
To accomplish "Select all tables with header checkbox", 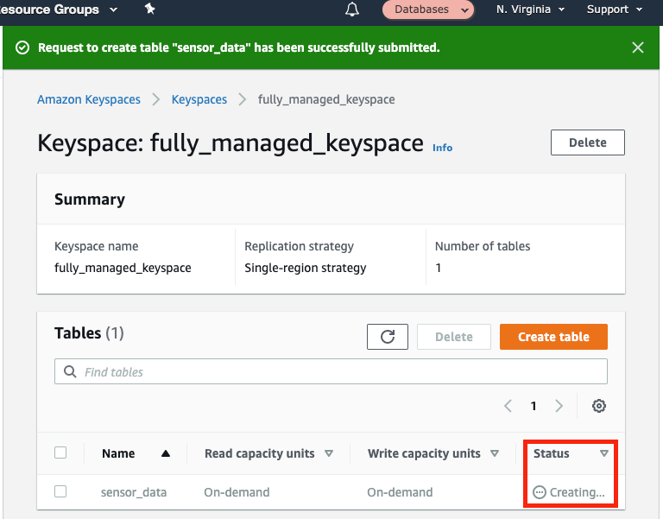I will [60, 453].
